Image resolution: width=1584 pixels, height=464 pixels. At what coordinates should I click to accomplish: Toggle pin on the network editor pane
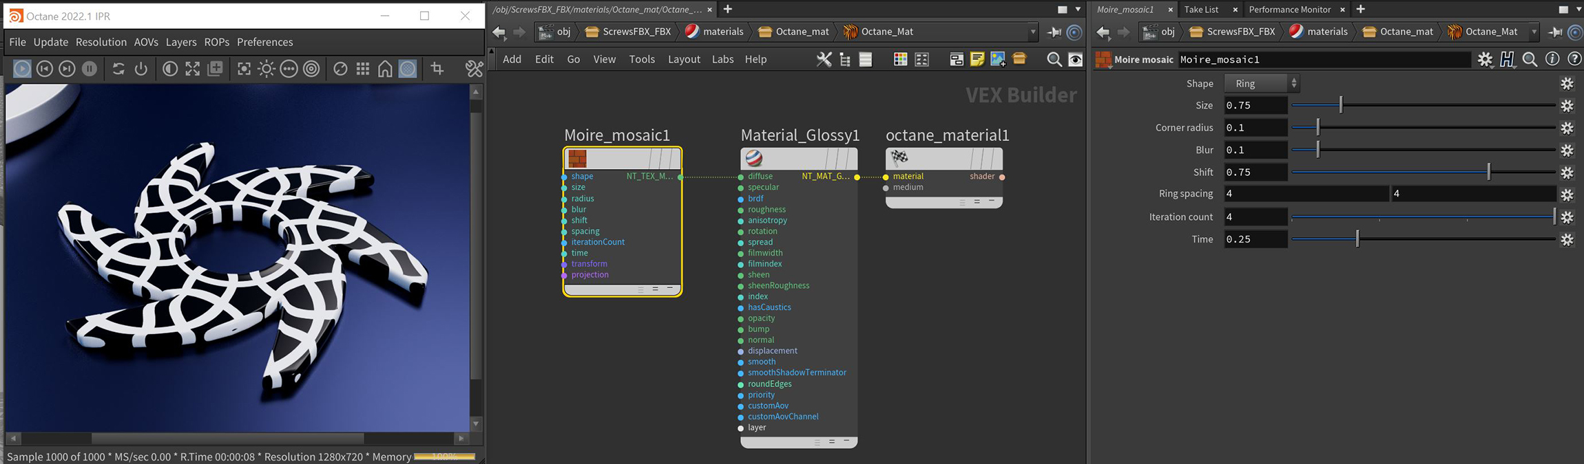1054,32
